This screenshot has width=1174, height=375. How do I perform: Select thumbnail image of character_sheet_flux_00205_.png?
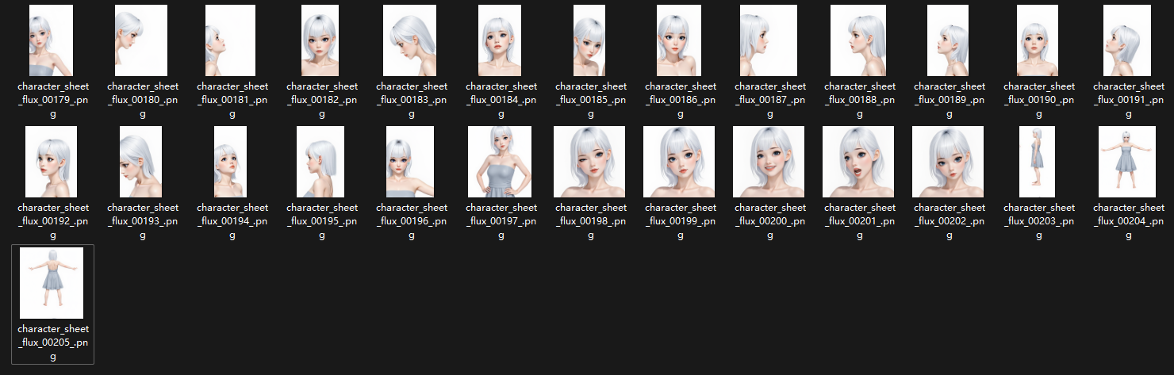52,283
